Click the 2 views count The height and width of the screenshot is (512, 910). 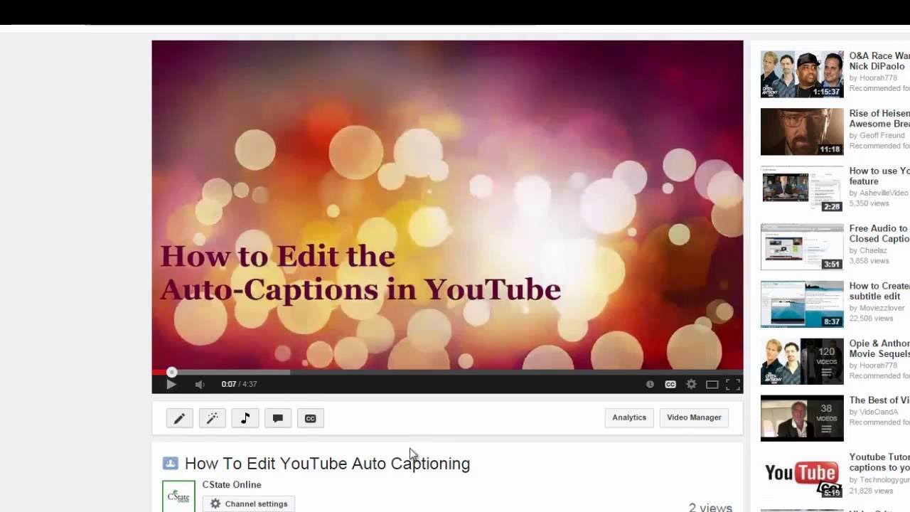[x=710, y=507]
